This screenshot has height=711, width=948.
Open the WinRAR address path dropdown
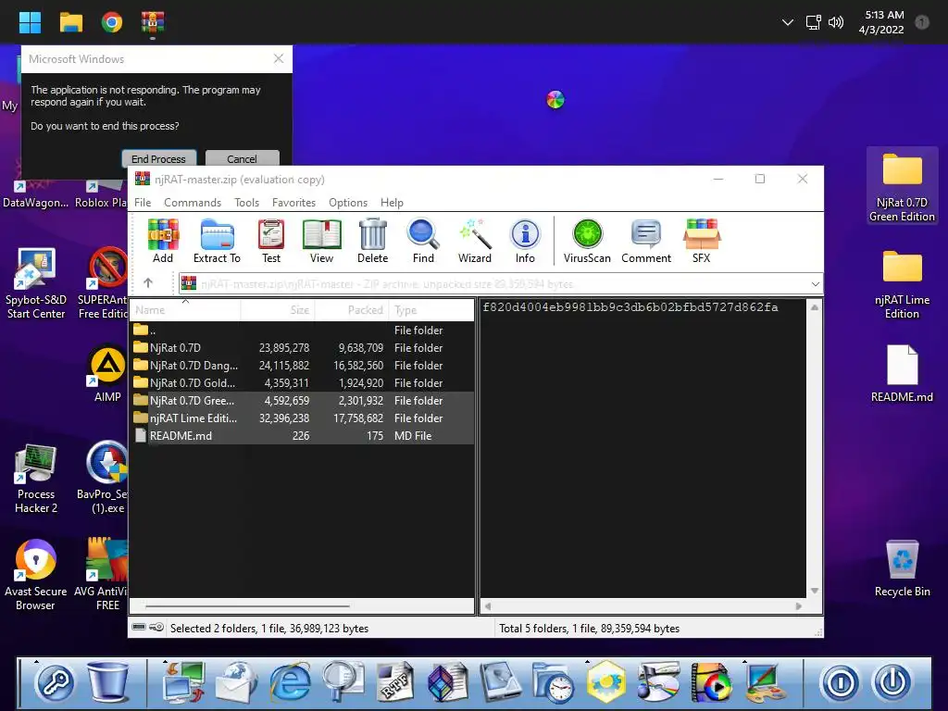[815, 283]
